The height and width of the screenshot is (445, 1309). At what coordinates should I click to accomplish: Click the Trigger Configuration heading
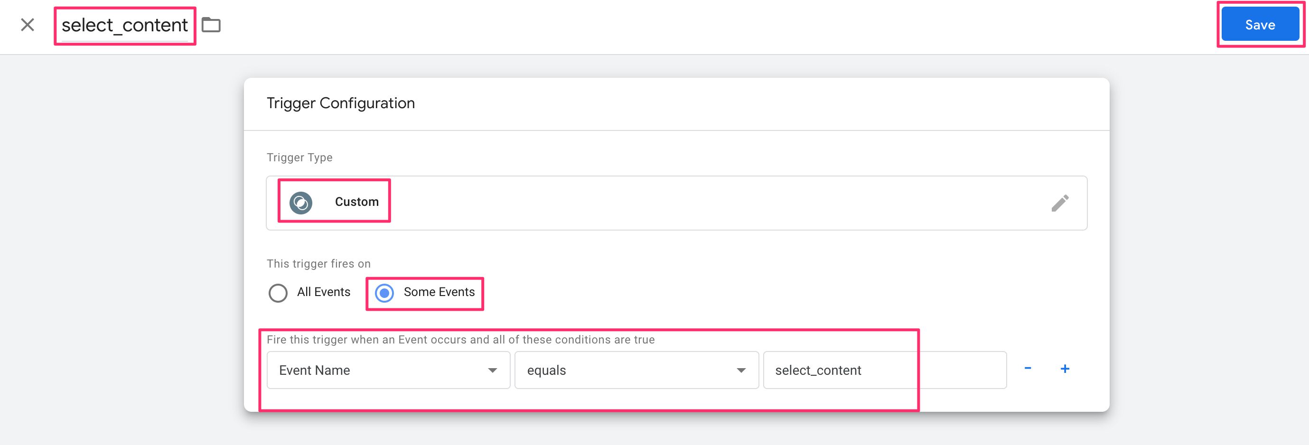[x=340, y=103]
